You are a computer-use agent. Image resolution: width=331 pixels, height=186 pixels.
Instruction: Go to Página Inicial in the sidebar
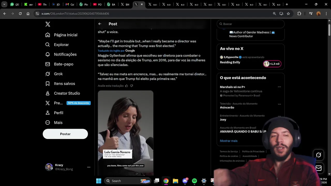tap(61, 35)
